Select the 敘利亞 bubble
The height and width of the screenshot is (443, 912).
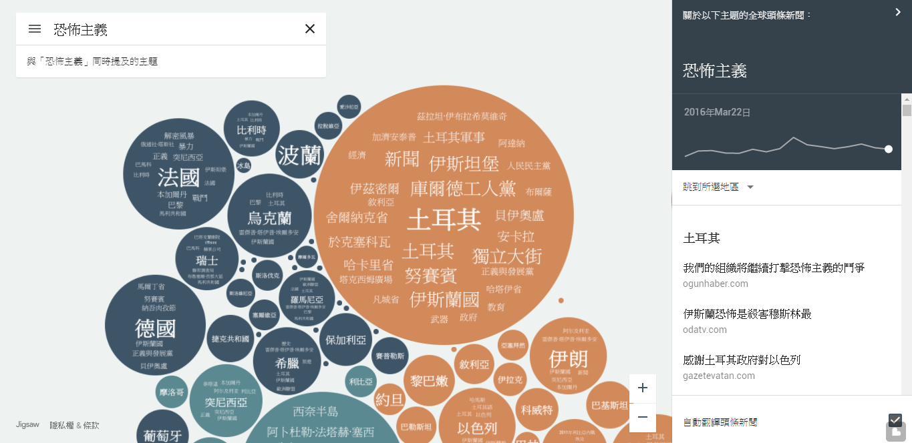click(x=474, y=365)
